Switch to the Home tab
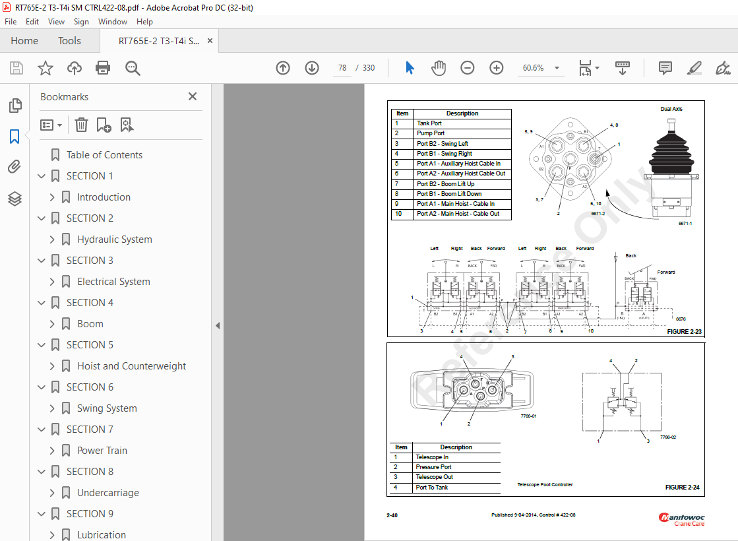 (x=24, y=41)
